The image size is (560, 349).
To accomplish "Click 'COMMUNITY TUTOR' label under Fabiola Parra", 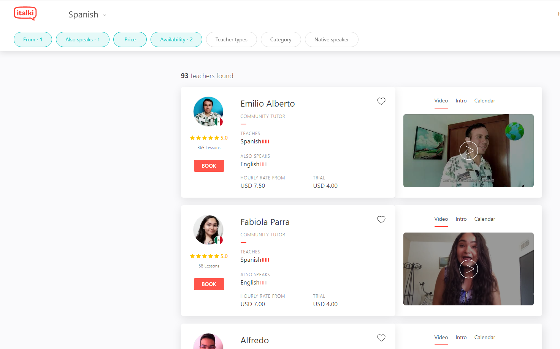I will [x=263, y=235].
